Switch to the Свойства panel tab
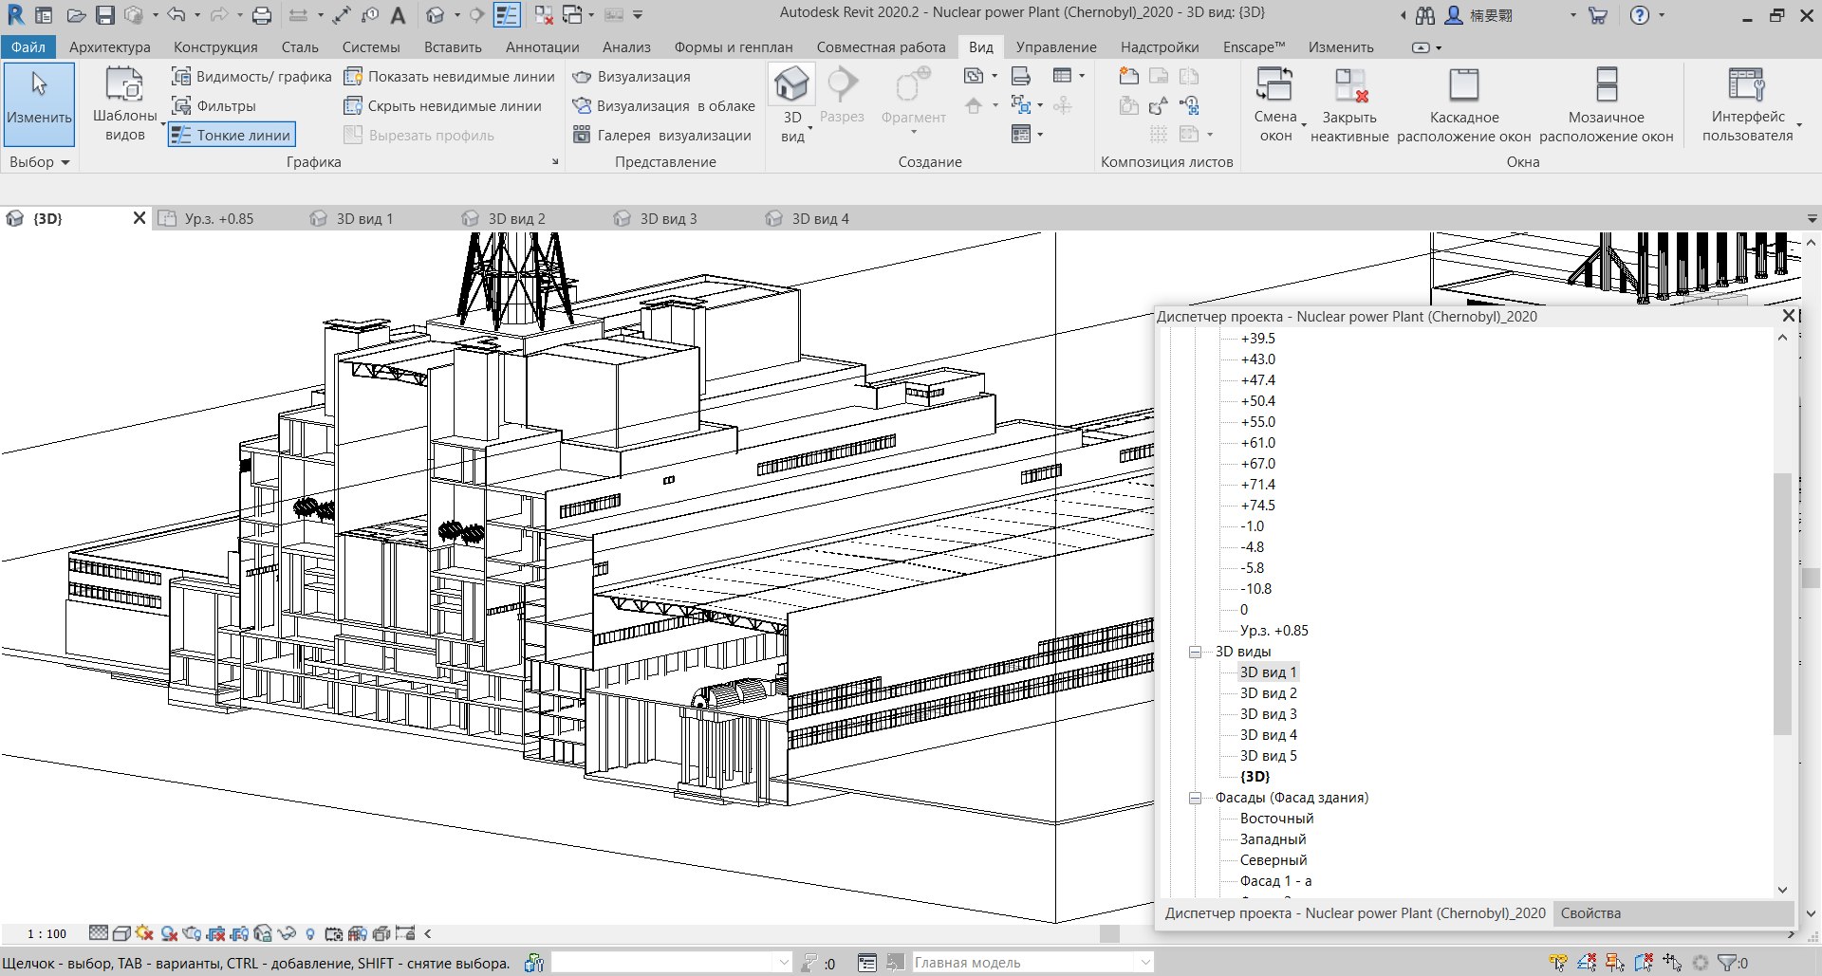This screenshot has height=976, width=1822. point(1590,913)
